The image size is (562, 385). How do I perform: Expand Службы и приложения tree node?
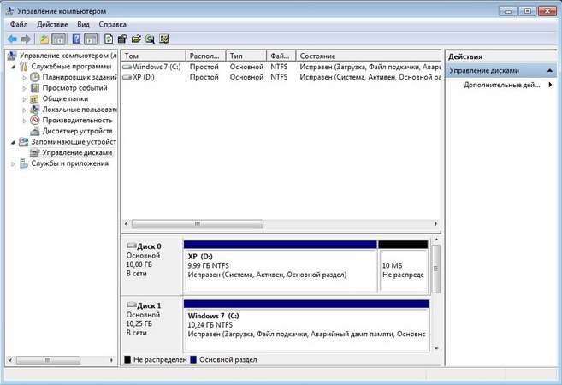click(13, 163)
